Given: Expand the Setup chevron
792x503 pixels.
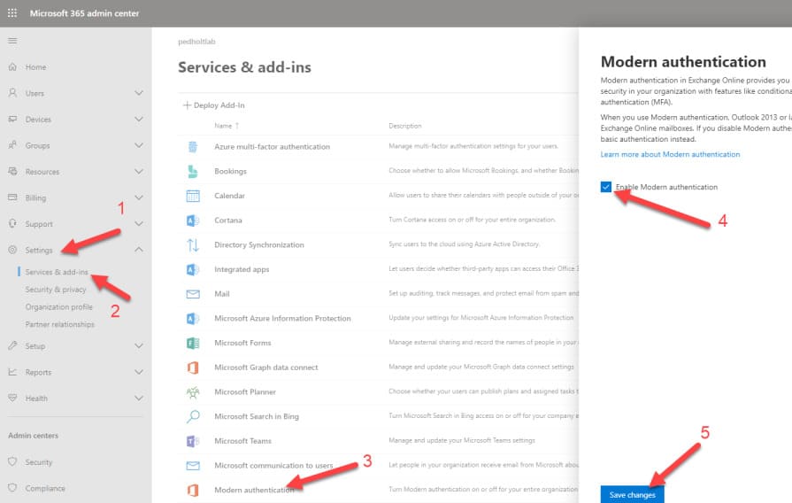Looking at the screenshot, I should tap(139, 345).
